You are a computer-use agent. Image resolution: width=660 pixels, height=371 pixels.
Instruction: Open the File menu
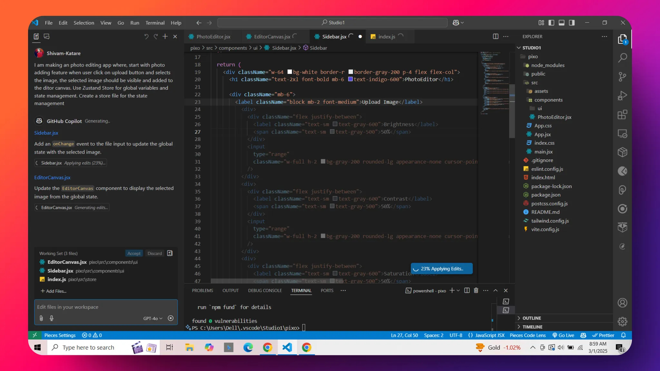click(x=49, y=23)
